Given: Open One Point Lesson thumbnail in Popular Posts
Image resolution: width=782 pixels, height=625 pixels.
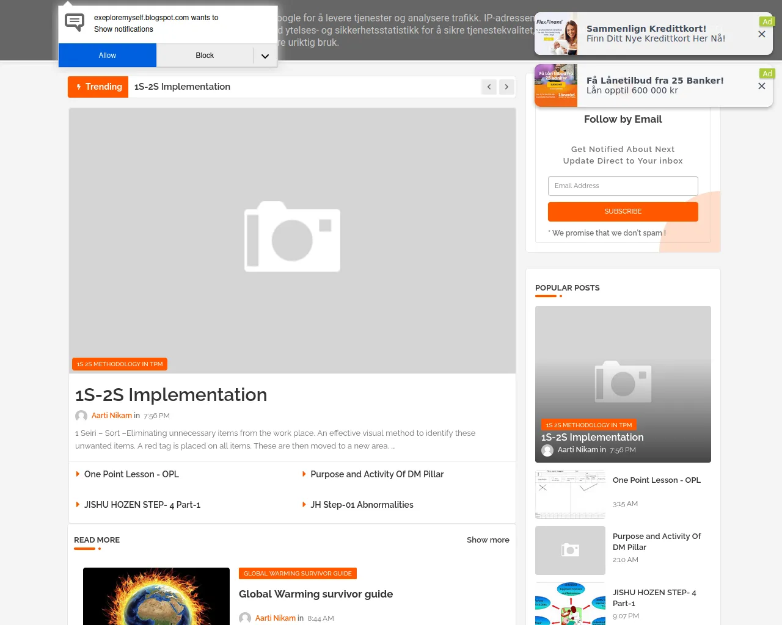Looking at the screenshot, I should click(x=570, y=494).
